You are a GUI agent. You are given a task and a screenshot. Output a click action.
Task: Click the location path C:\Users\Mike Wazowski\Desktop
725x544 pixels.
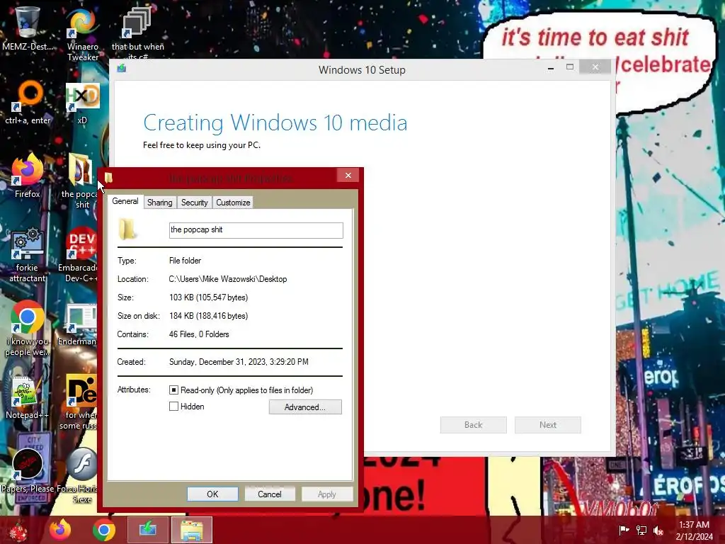tap(228, 279)
